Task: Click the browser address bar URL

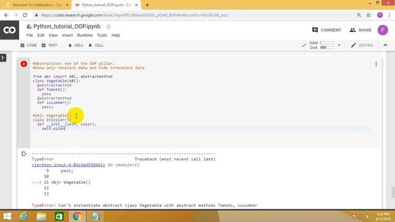Action: coord(135,15)
